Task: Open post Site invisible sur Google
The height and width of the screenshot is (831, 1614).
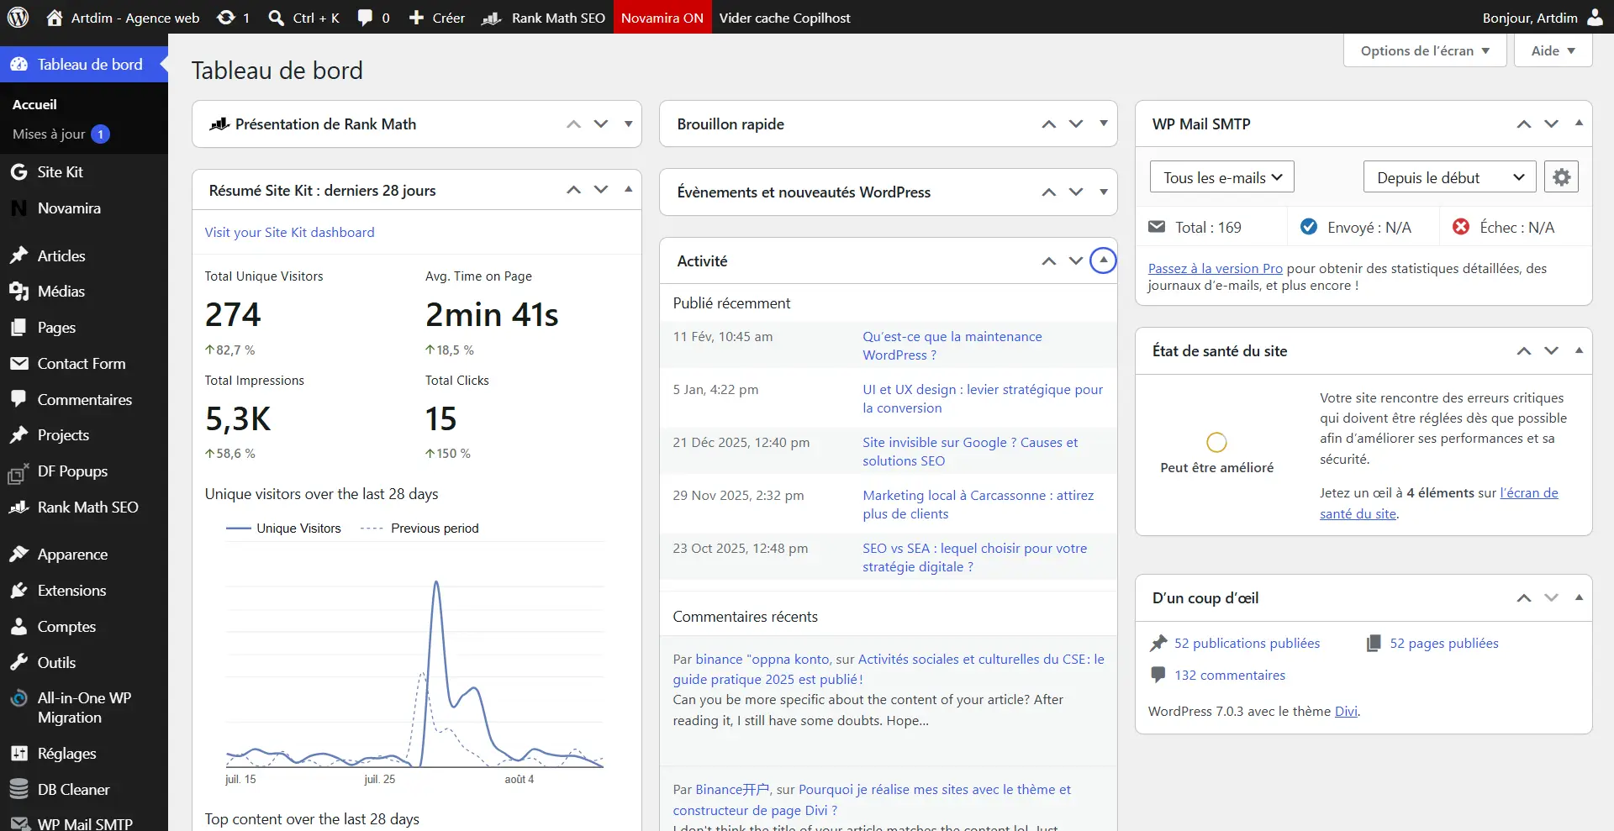Action: click(x=970, y=452)
